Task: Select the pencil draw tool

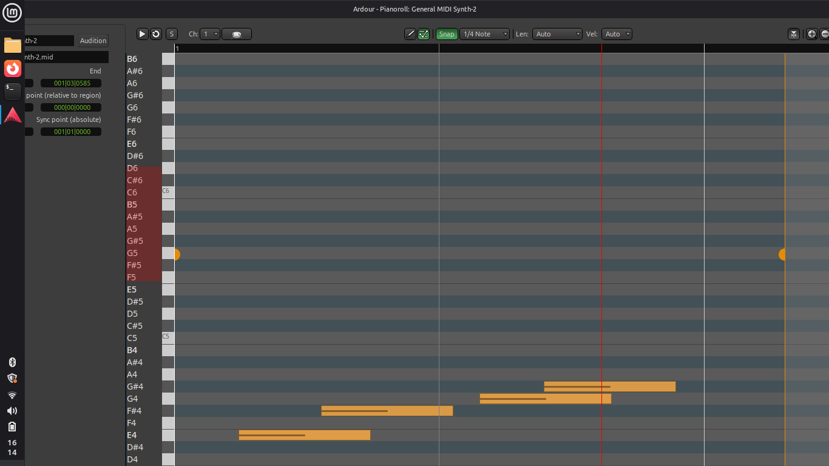Action: [410, 34]
